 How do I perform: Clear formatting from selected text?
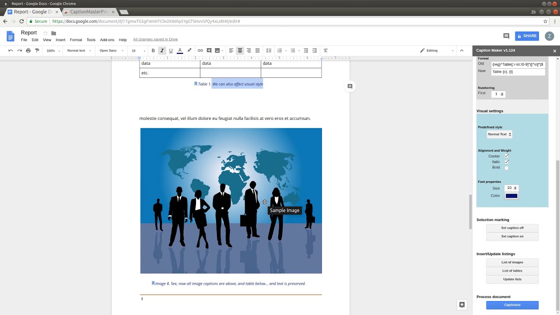pyautogui.click(x=325, y=51)
